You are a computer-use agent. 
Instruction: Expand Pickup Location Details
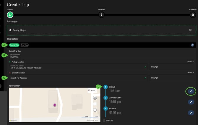(x=190, y=62)
